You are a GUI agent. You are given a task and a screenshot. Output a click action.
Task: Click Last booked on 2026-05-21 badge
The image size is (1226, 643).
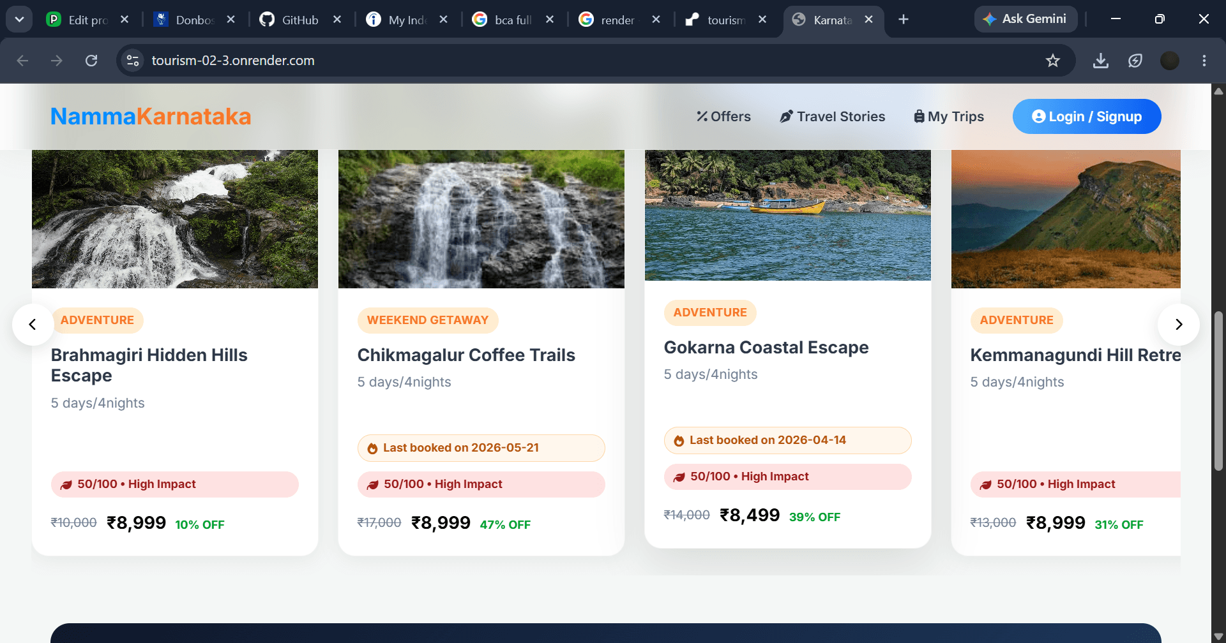point(481,448)
